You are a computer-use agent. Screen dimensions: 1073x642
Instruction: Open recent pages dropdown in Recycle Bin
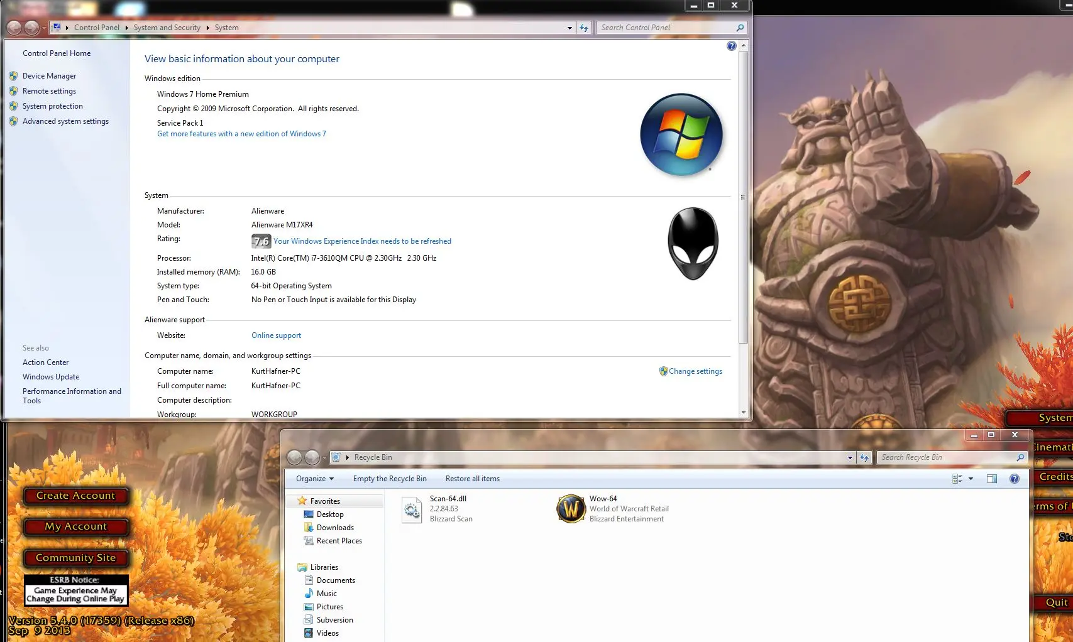click(x=324, y=458)
